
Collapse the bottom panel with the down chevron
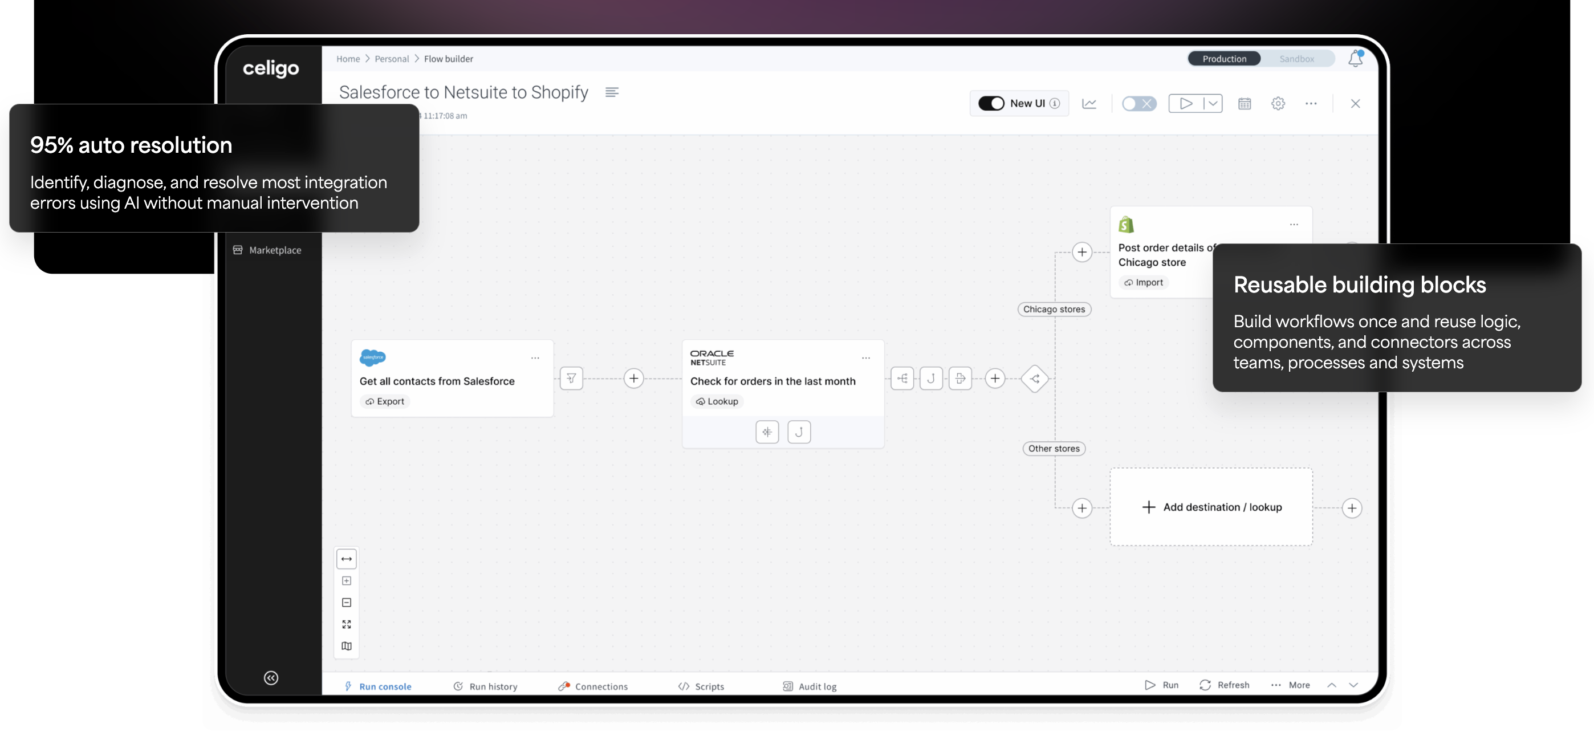[x=1353, y=685]
